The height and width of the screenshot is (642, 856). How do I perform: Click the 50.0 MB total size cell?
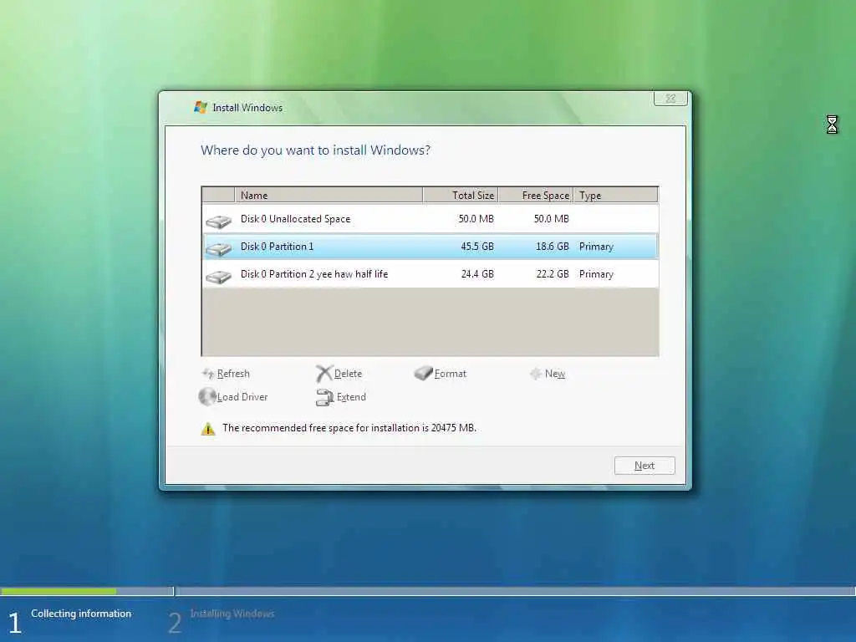point(476,219)
